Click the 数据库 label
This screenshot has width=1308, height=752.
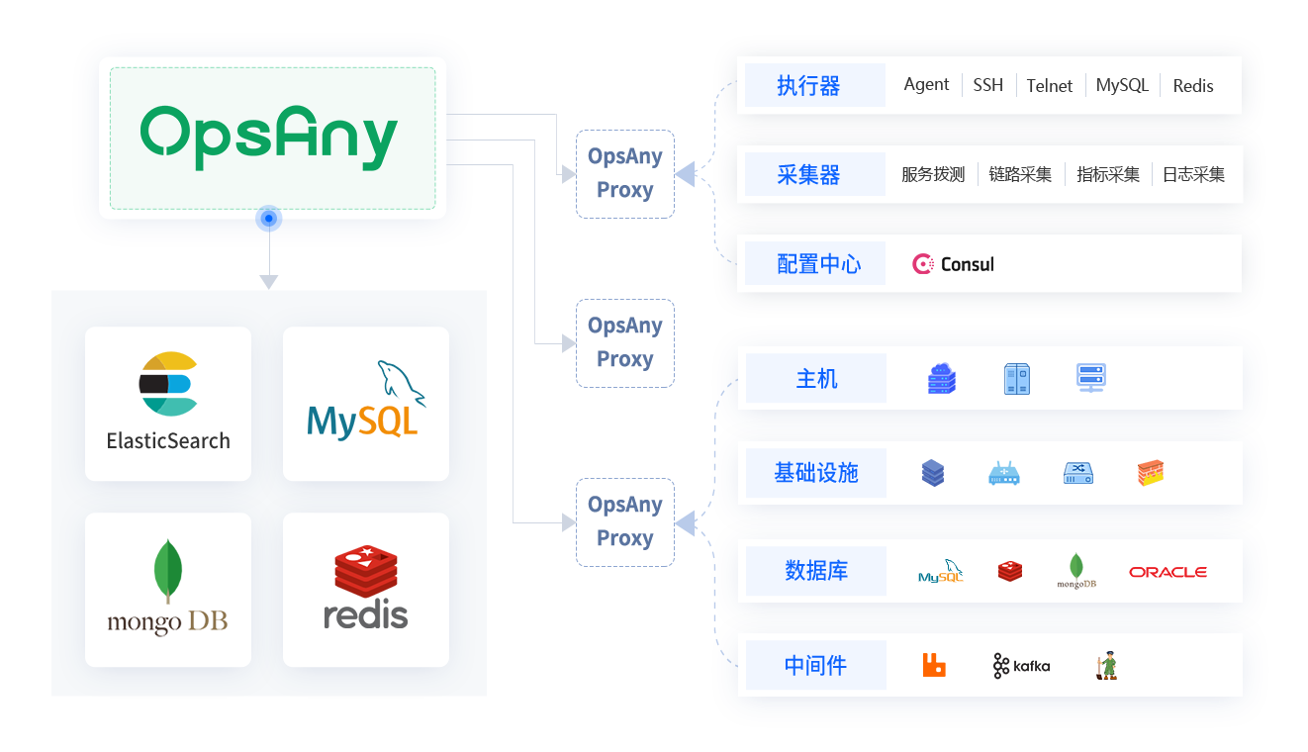(816, 571)
